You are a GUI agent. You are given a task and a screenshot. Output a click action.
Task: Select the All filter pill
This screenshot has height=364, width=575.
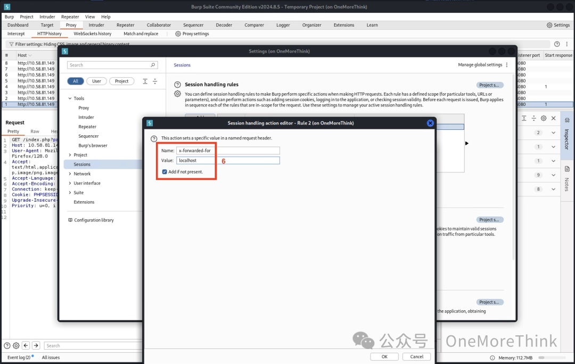point(76,81)
